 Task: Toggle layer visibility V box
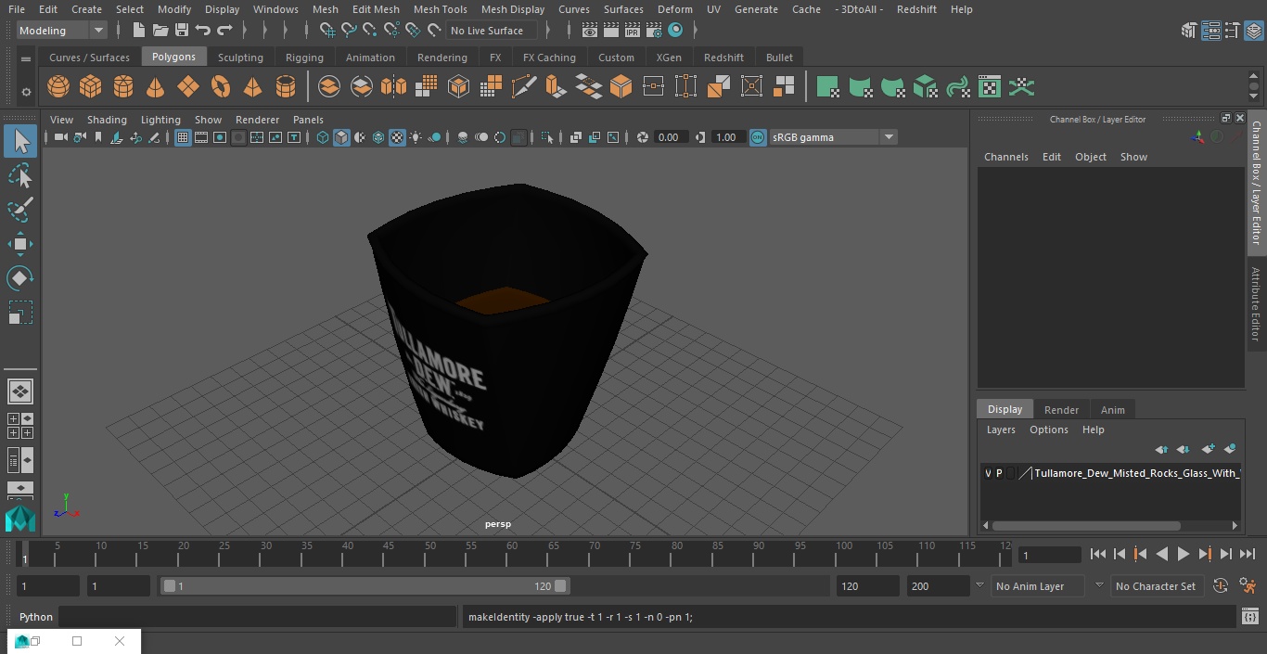pyautogui.click(x=988, y=473)
